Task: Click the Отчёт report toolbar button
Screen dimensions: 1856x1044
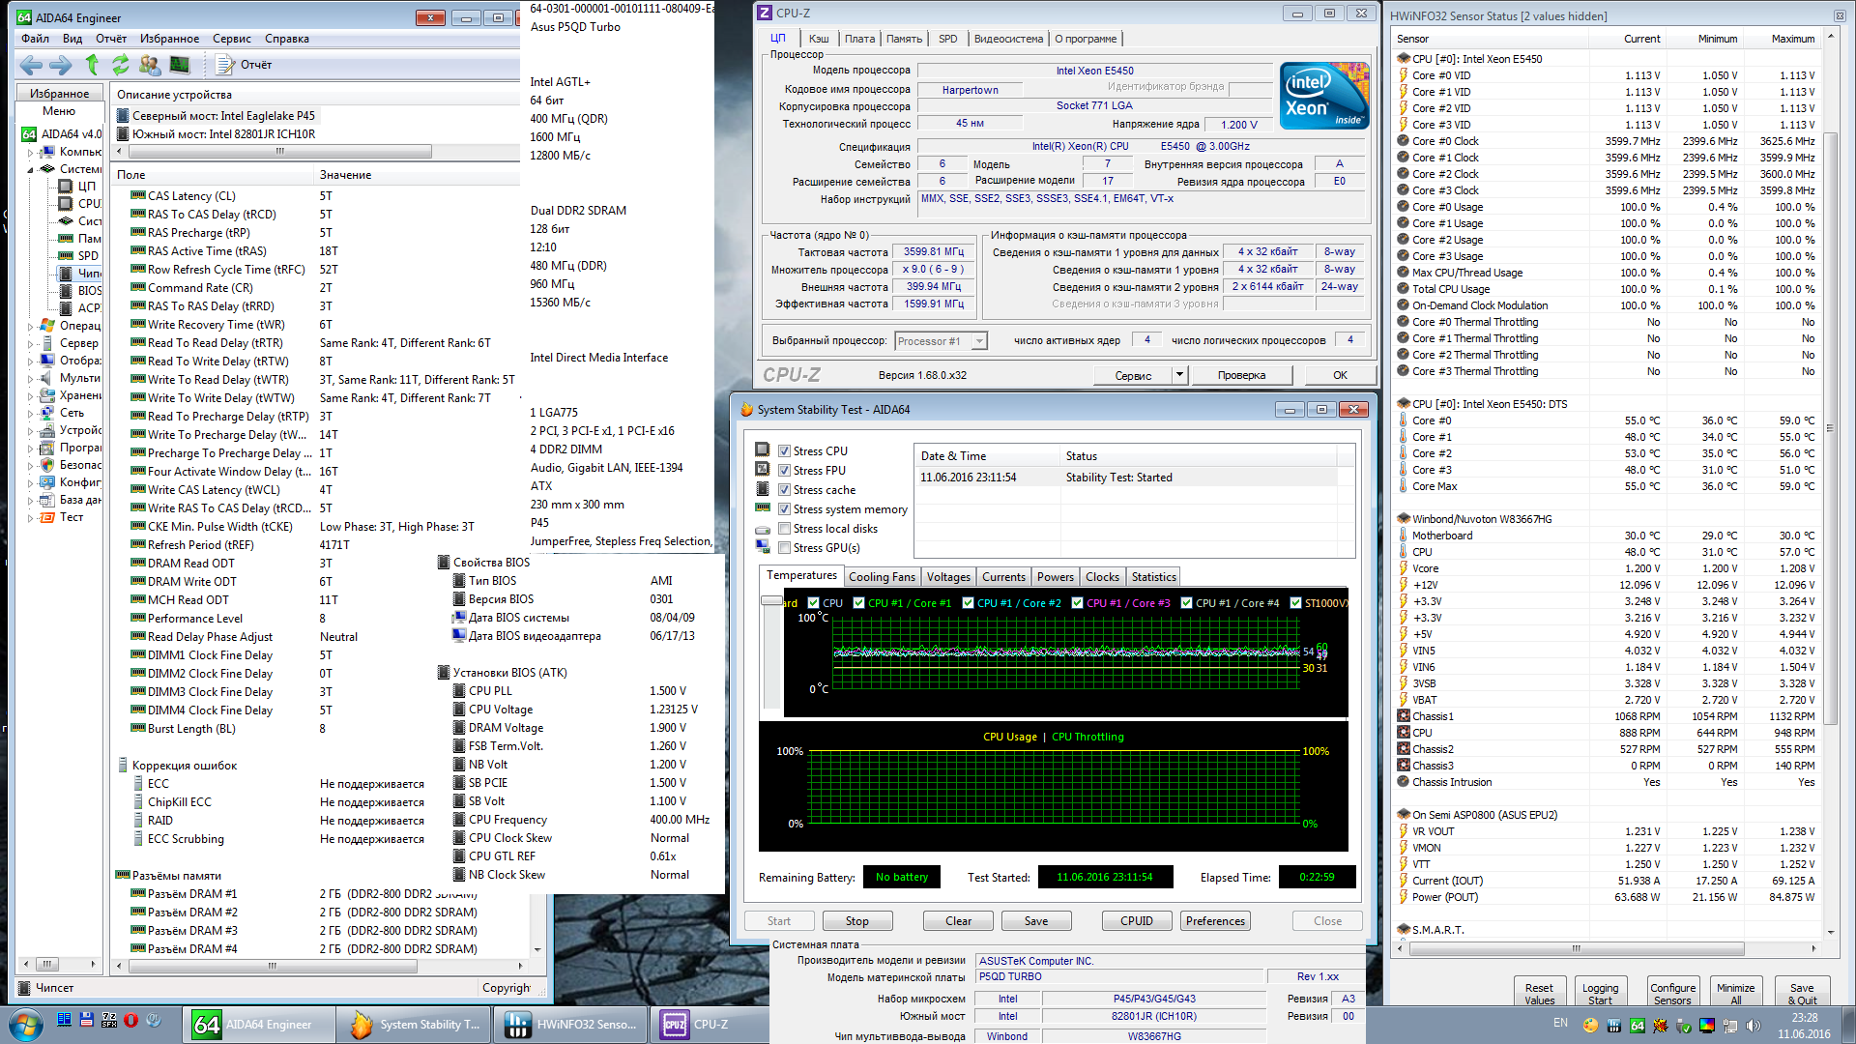Action: click(x=245, y=65)
